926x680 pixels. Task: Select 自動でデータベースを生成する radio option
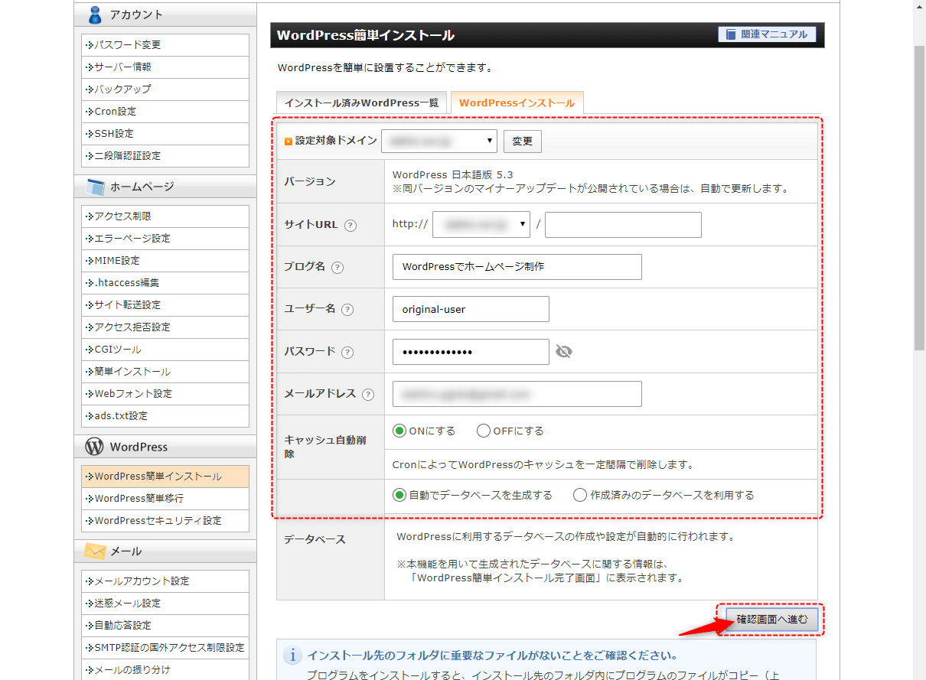tap(399, 495)
